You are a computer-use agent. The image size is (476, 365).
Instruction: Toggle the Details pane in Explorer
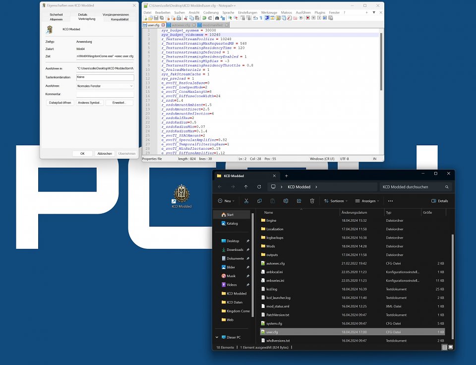tap(440, 201)
